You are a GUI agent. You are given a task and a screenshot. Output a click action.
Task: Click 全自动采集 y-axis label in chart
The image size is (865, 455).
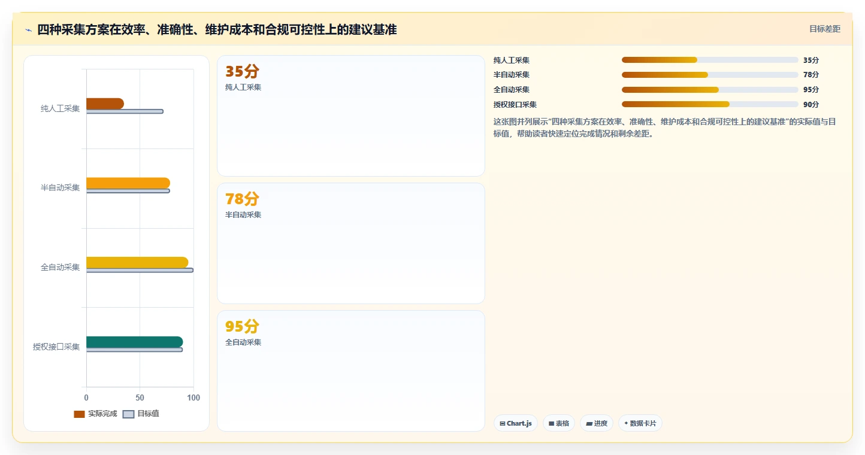pos(60,267)
